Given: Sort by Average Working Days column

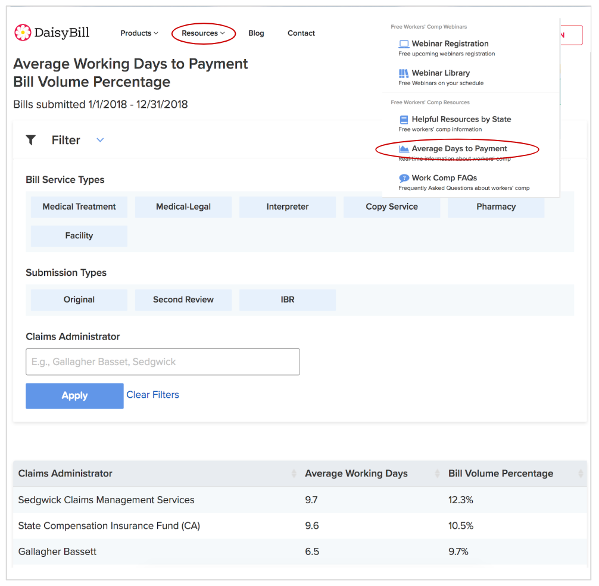Looking at the screenshot, I should [x=356, y=474].
